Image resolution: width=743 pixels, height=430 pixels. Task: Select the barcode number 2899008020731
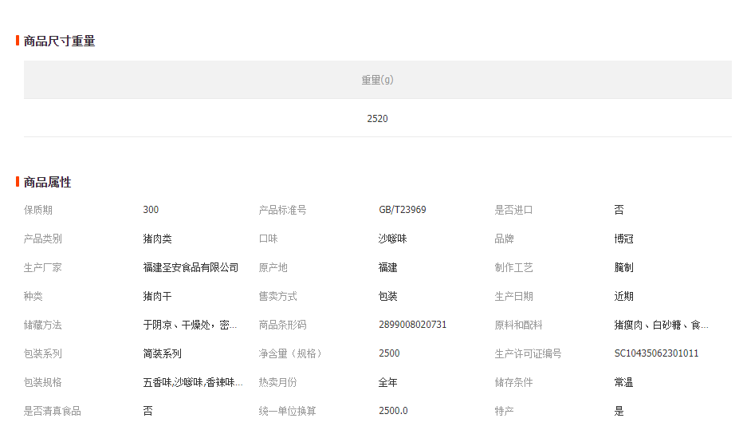click(412, 325)
